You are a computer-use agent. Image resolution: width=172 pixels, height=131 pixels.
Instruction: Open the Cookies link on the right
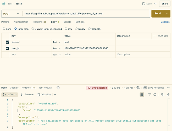(x=165, y=22)
